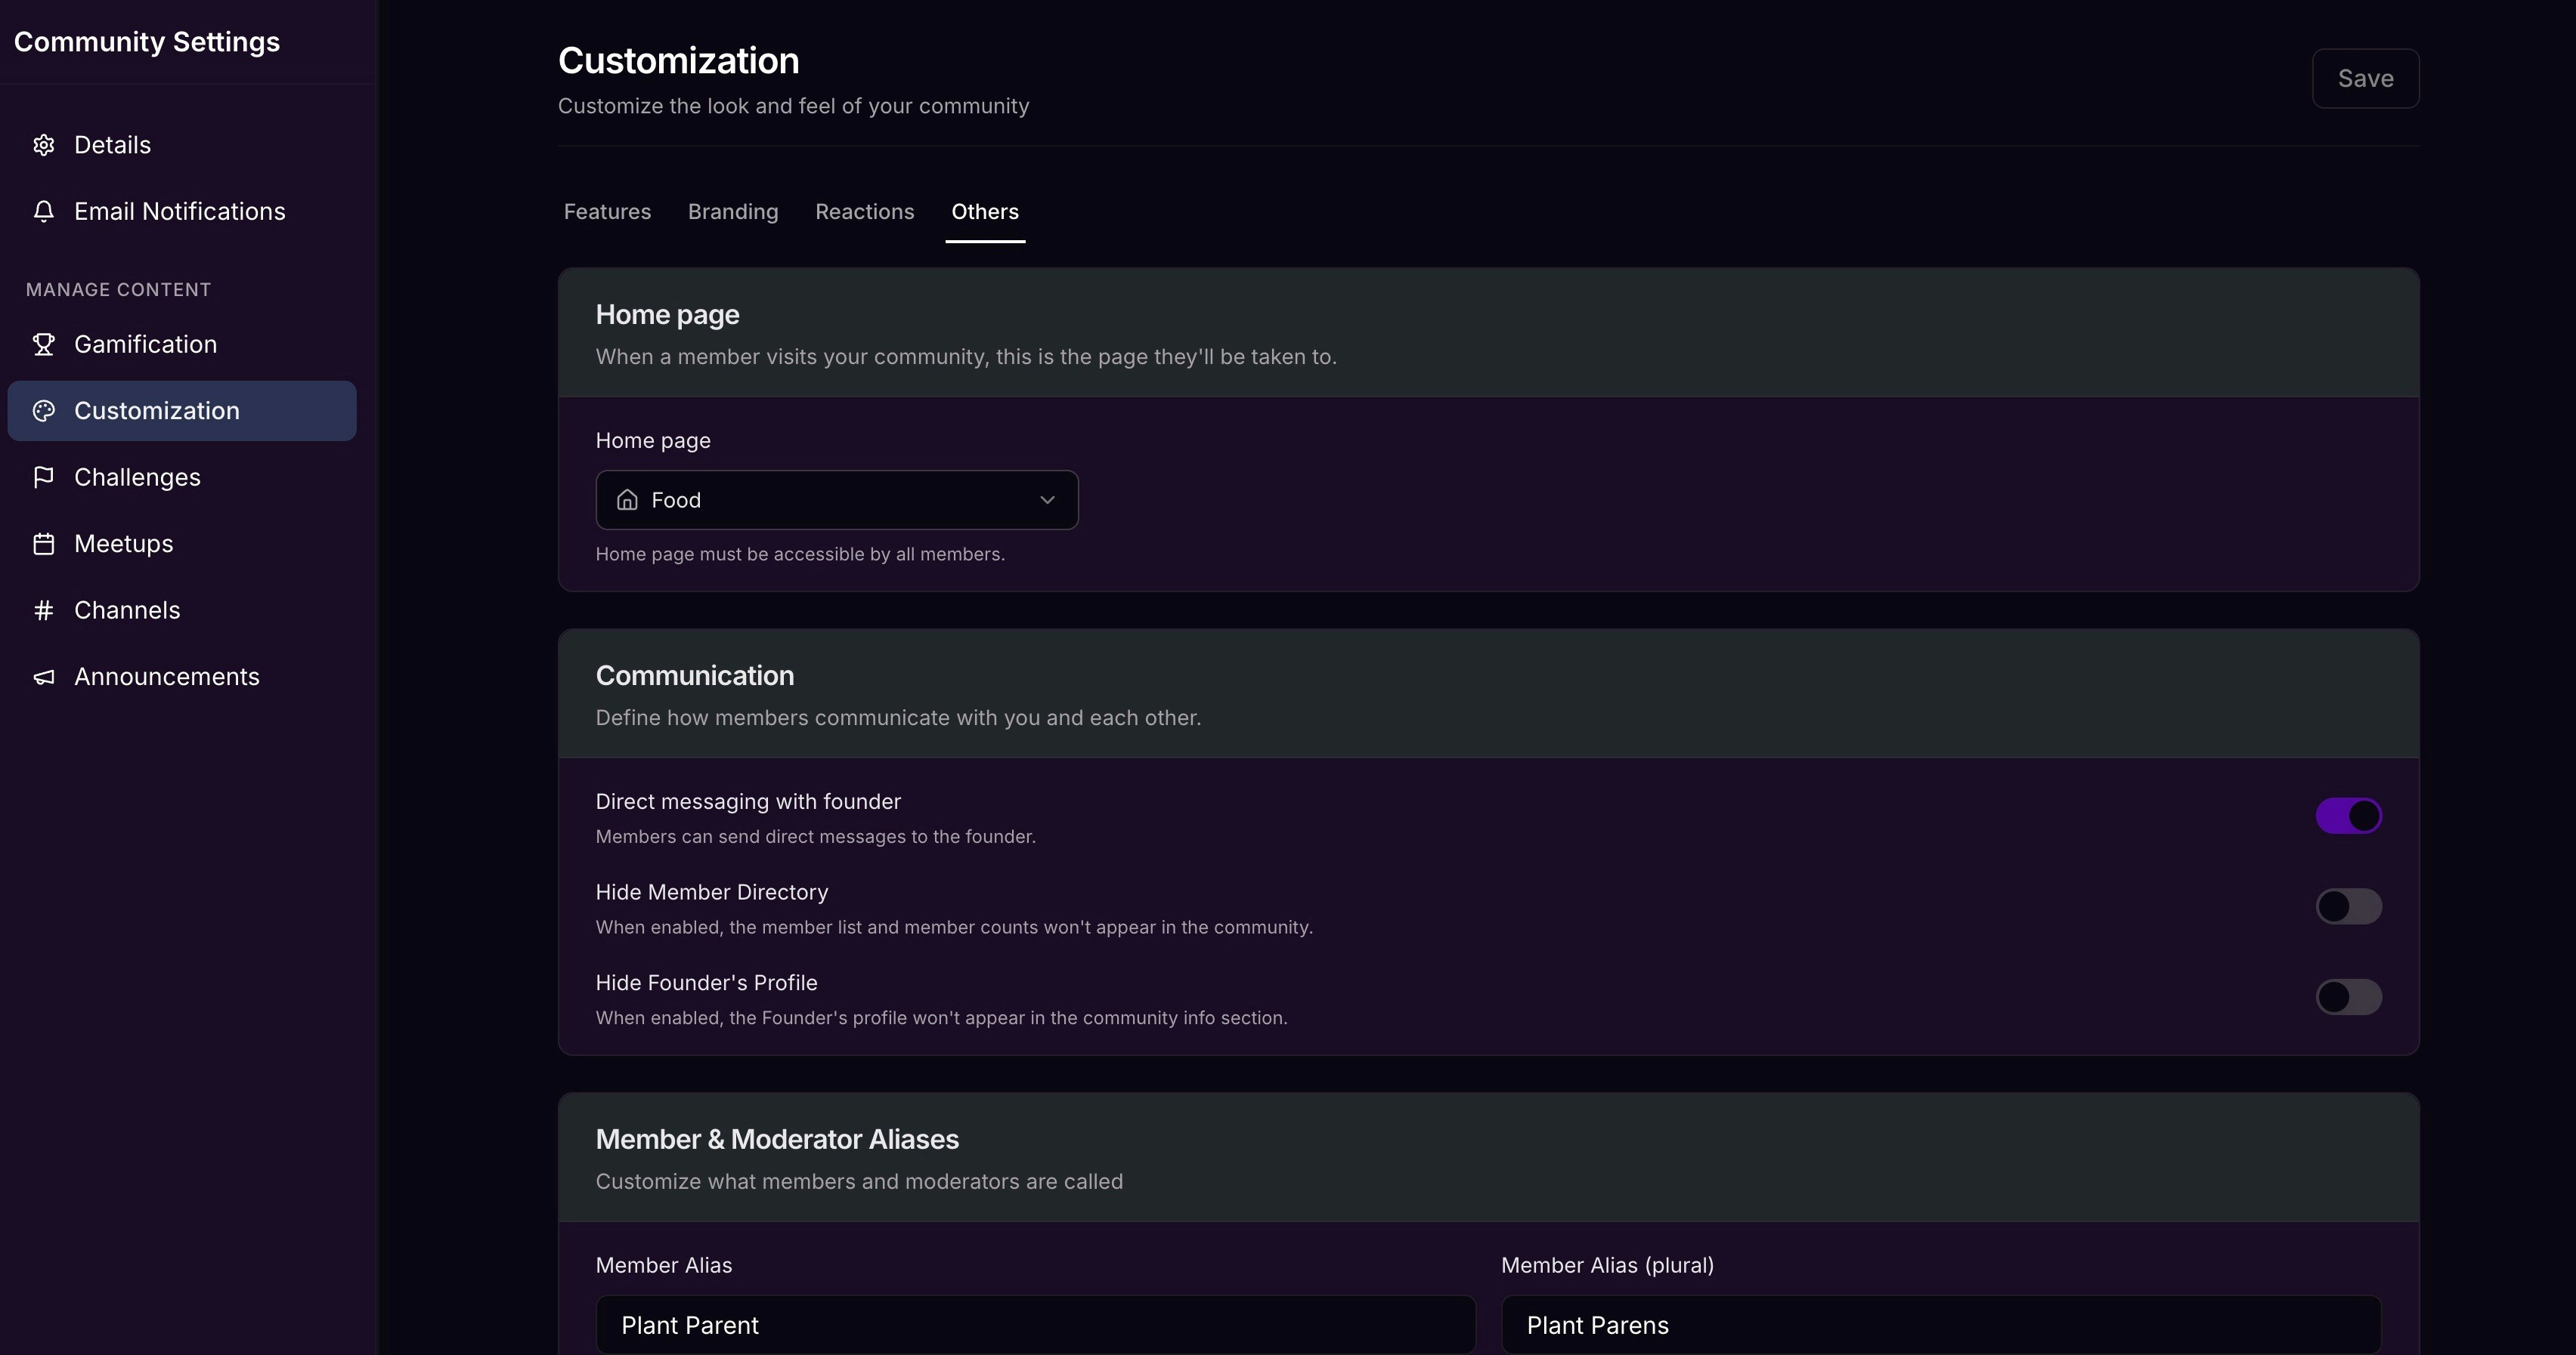The width and height of the screenshot is (2576, 1355).
Task: Enable the Hide Member Directory toggle
Action: click(2348, 906)
